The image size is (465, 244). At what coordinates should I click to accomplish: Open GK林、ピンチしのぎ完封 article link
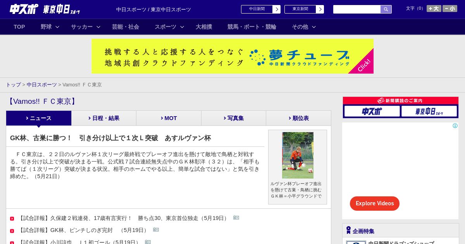(x=83, y=230)
